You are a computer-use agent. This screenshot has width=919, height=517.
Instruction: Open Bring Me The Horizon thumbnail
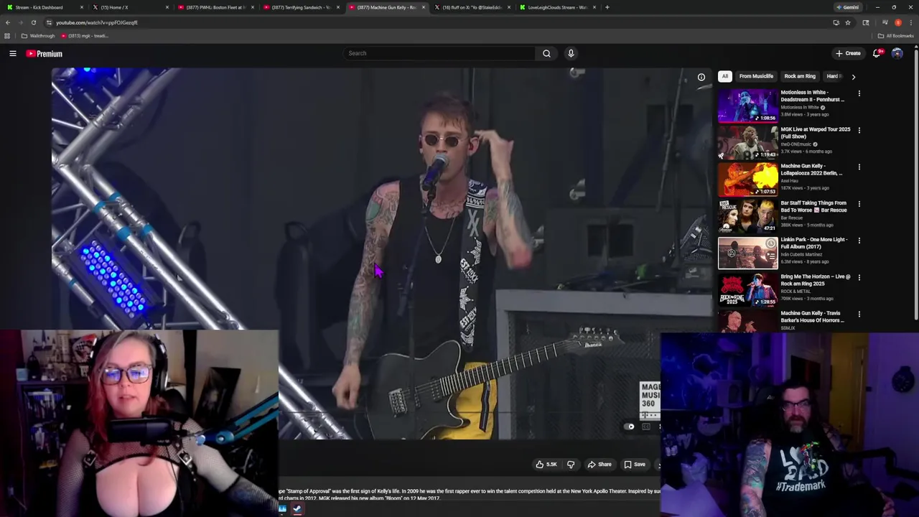point(747,289)
